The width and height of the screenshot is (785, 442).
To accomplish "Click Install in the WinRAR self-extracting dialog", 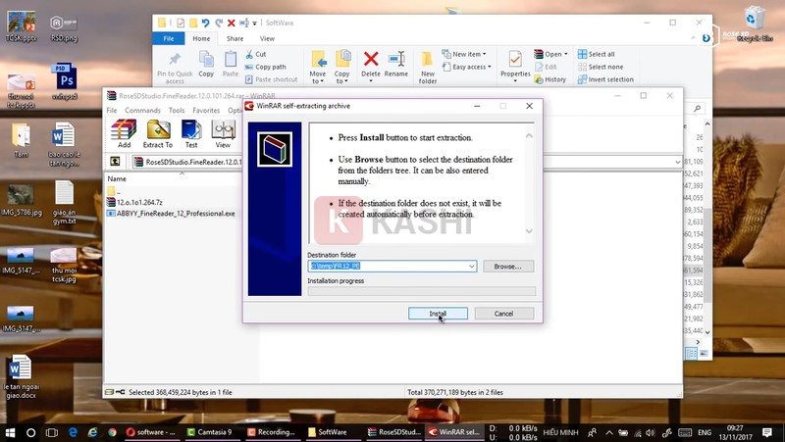I will pyautogui.click(x=438, y=314).
